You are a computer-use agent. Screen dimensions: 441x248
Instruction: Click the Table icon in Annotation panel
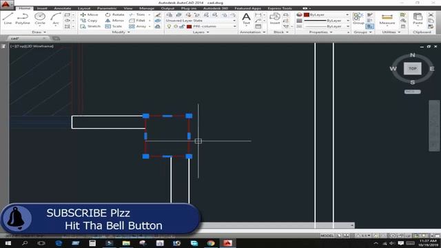tap(258, 26)
